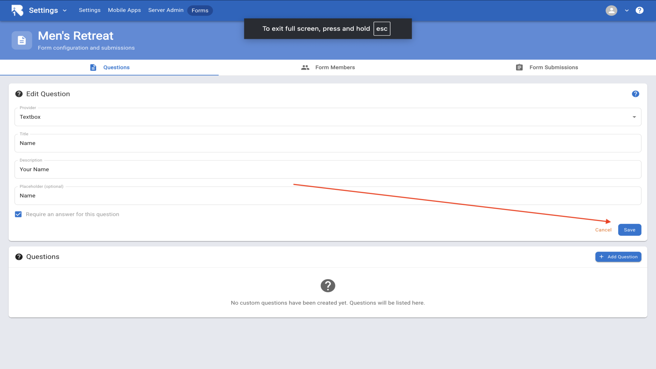
Task: Click the Cancel link
Action: point(603,230)
